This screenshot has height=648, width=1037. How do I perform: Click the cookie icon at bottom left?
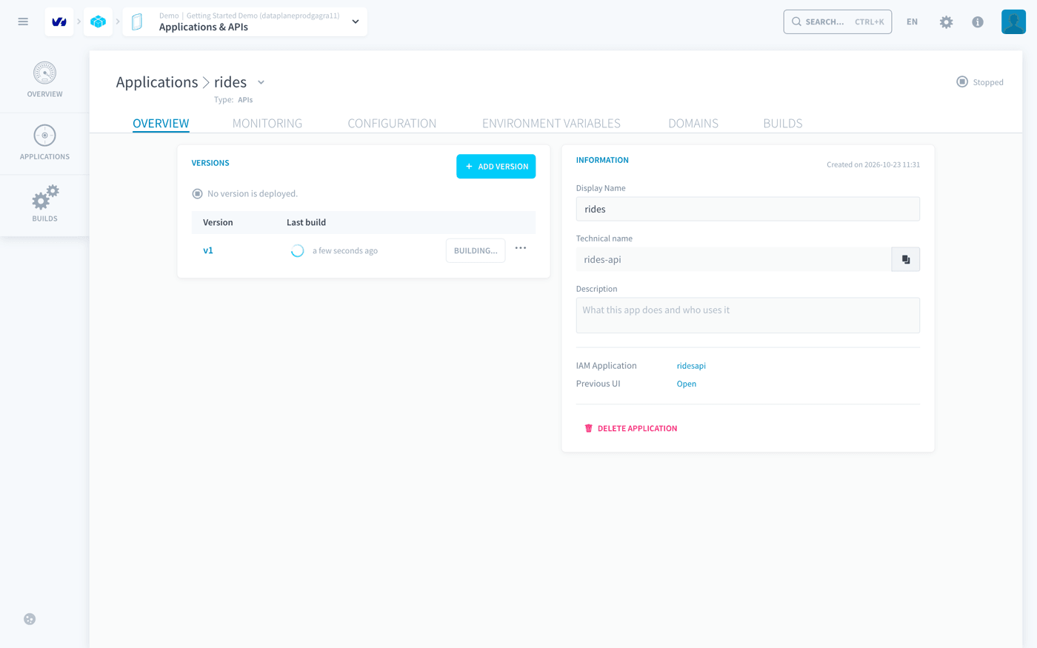click(x=30, y=619)
